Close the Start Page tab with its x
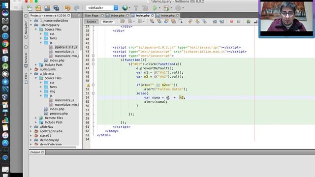 pos(102,15)
